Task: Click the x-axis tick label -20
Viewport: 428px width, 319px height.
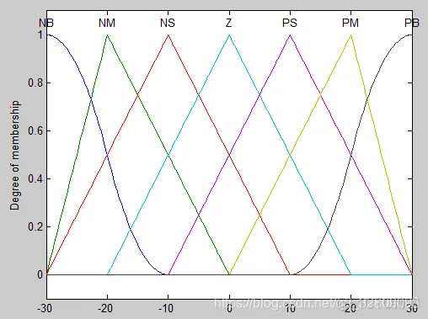Action: tap(105, 309)
